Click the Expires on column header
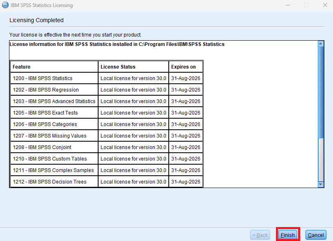 184,67
